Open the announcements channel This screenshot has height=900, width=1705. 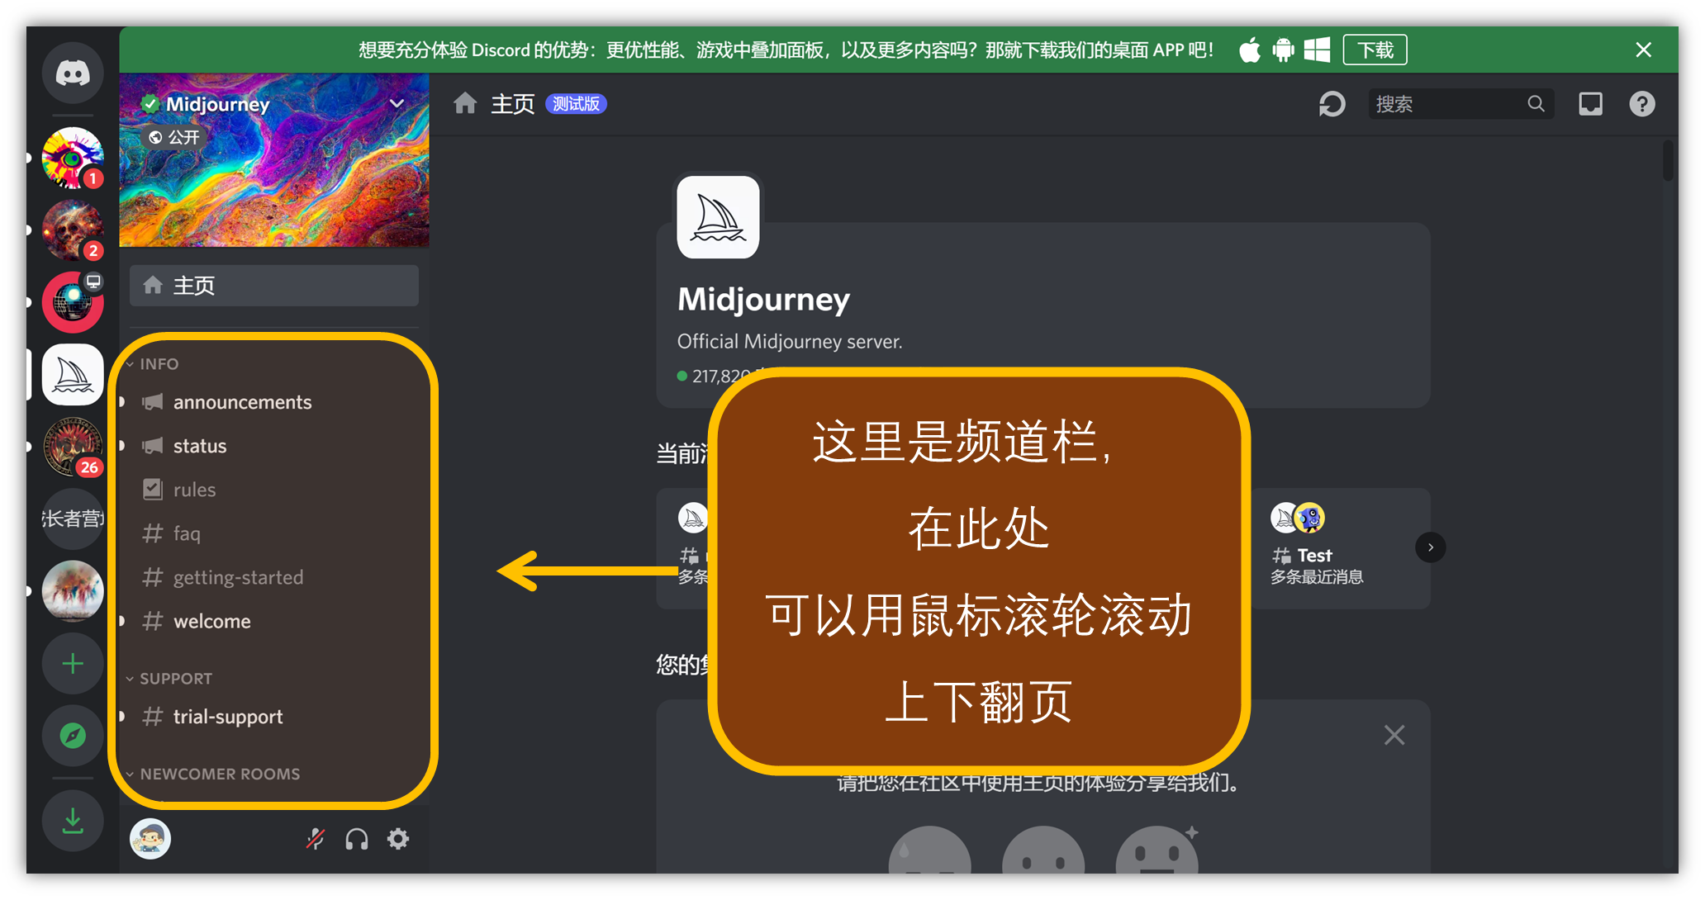(x=242, y=402)
